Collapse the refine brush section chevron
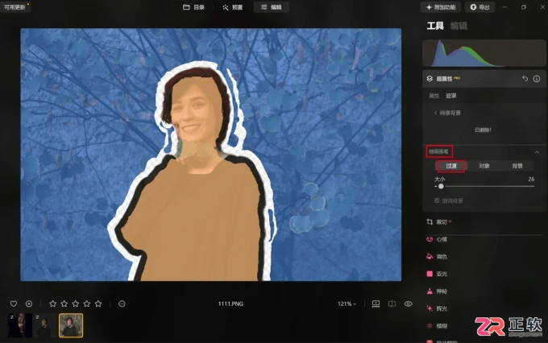This screenshot has width=548, height=343. coord(537,152)
